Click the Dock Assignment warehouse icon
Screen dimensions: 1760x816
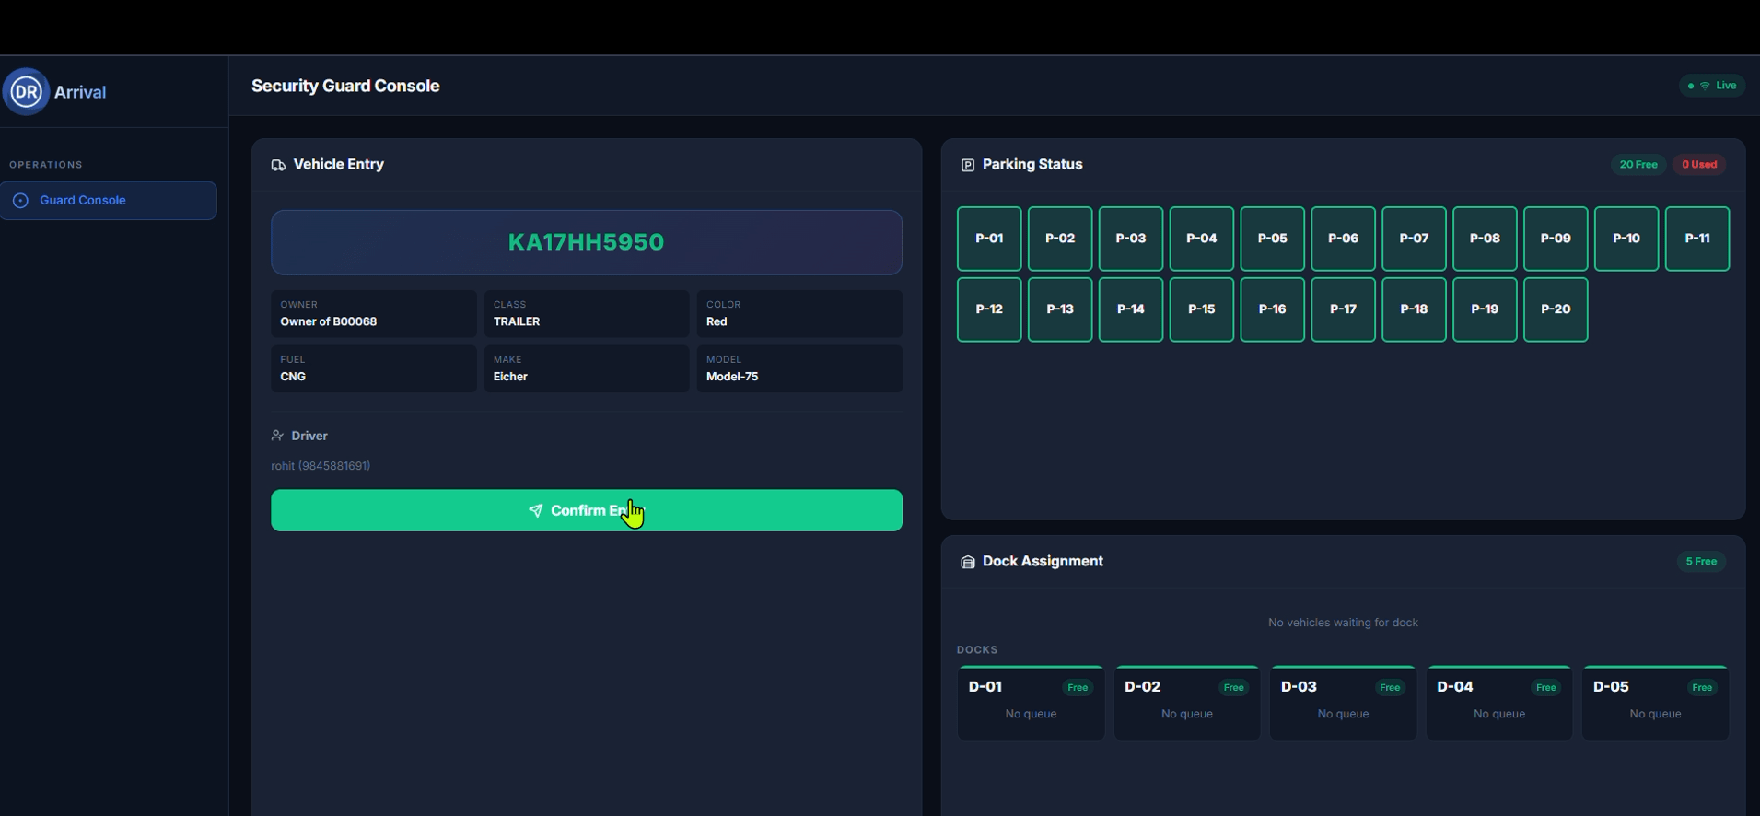point(967,562)
